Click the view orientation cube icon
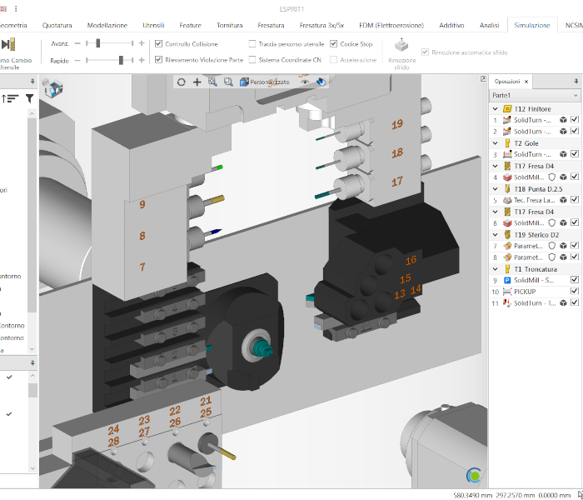 52,89
